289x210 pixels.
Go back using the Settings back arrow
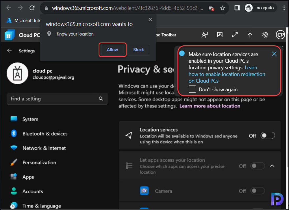tap(10, 51)
